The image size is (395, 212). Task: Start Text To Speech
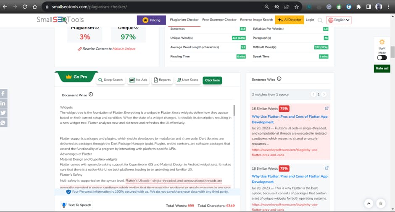pyautogui.click(x=76, y=205)
